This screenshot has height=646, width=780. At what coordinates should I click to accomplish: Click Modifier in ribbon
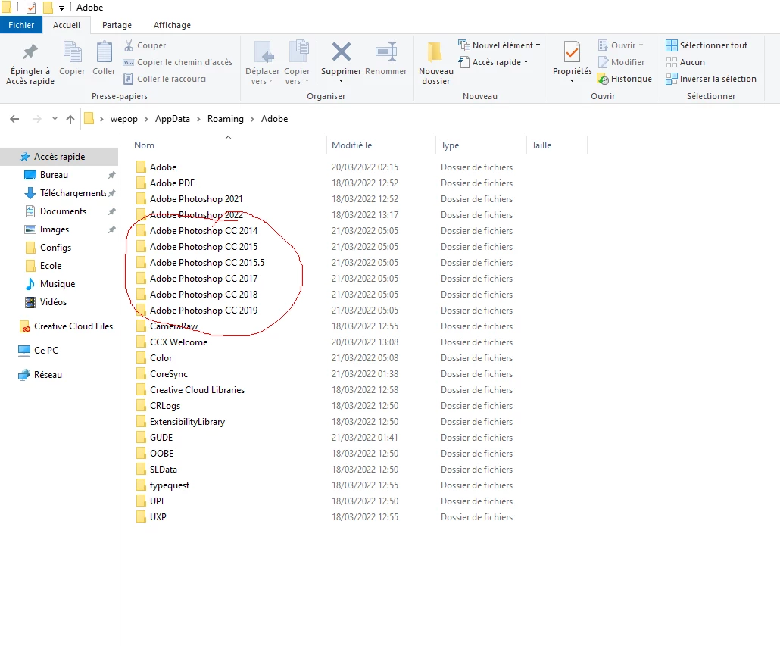tap(621, 62)
